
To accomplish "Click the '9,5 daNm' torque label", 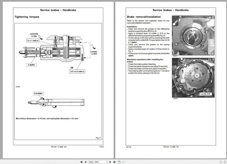I will [38, 93].
